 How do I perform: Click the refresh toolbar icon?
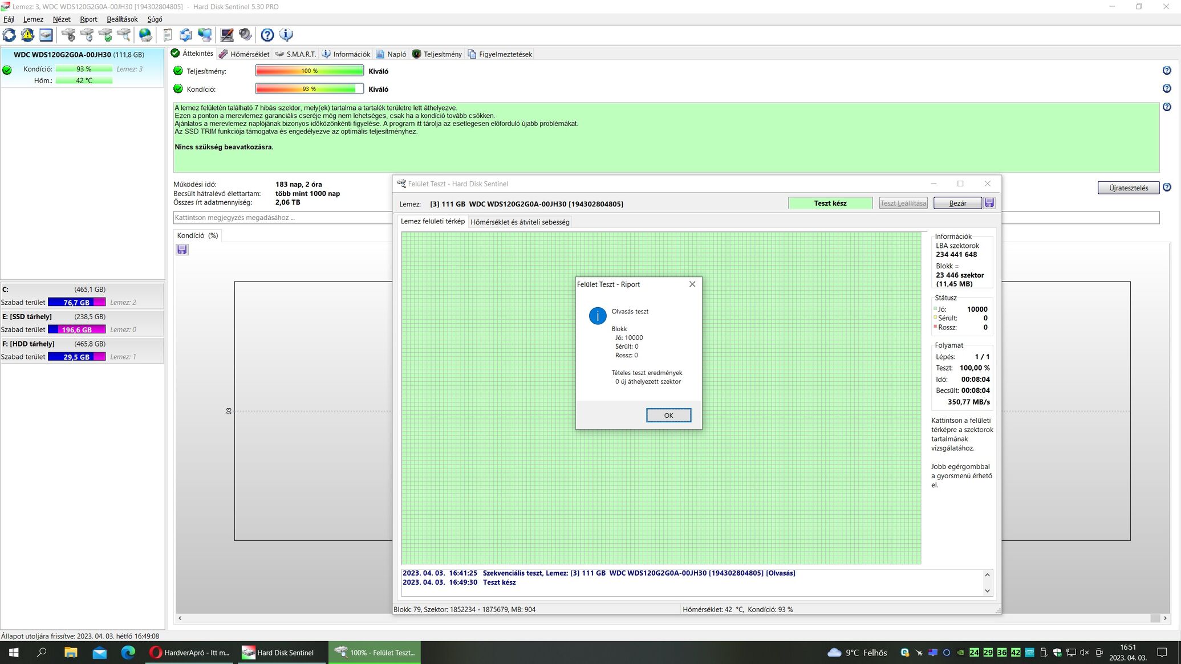point(9,35)
